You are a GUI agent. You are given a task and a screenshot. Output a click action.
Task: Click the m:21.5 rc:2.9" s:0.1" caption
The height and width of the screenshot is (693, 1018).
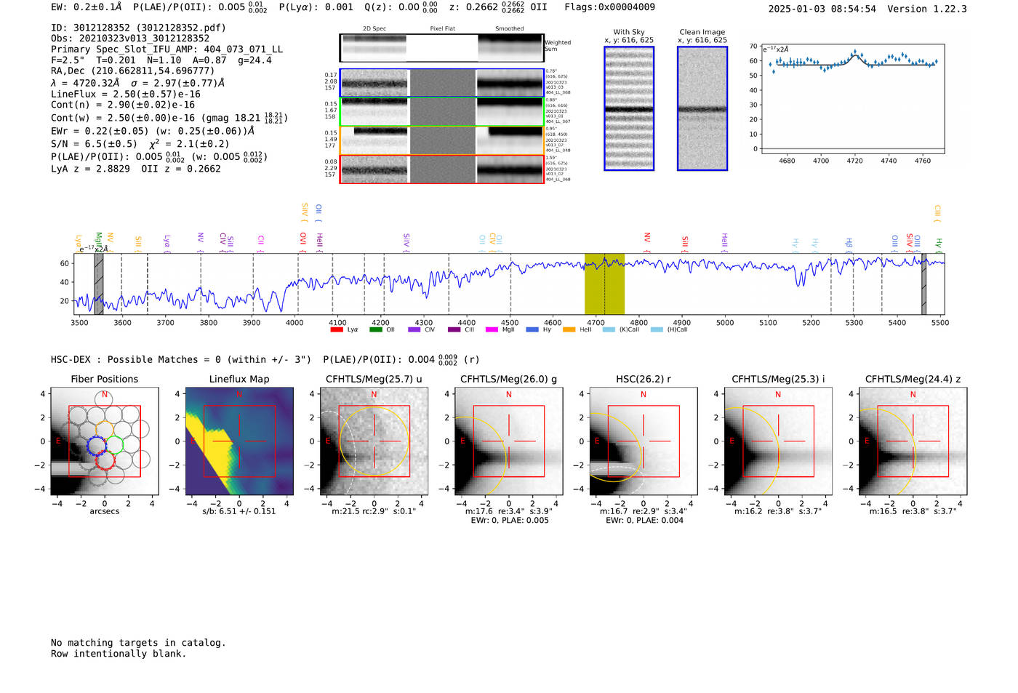click(374, 511)
